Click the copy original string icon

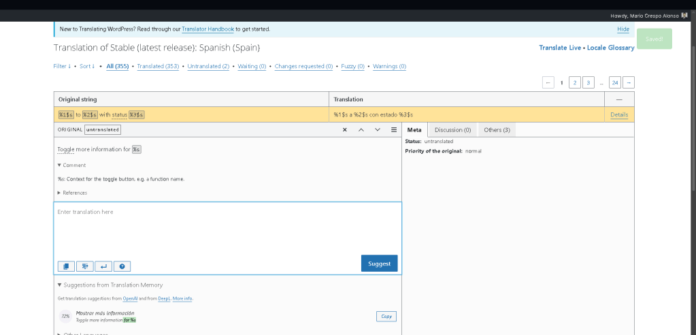coord(67,266)
